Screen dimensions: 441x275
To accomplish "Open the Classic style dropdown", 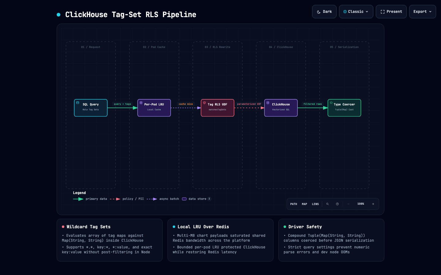I will 356,12.
